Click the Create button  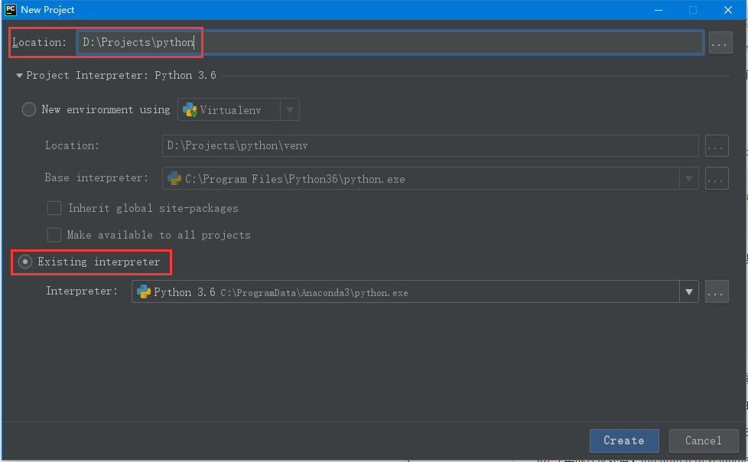click(623, 441)
